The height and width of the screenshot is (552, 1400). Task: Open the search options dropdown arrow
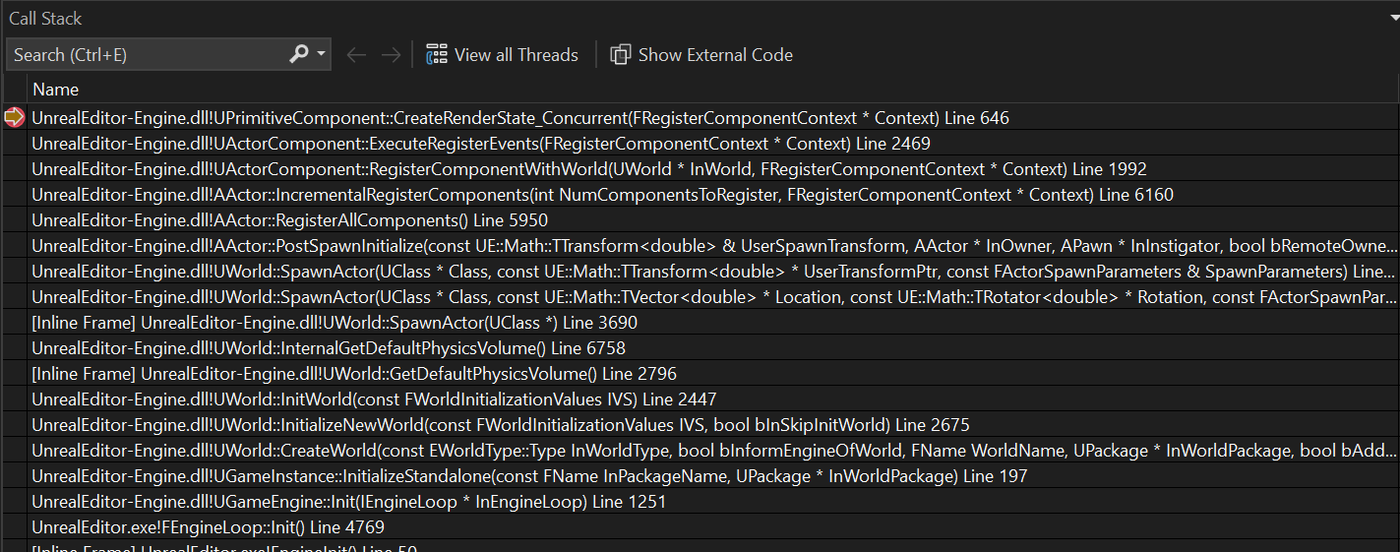click(x=322, y=55)
